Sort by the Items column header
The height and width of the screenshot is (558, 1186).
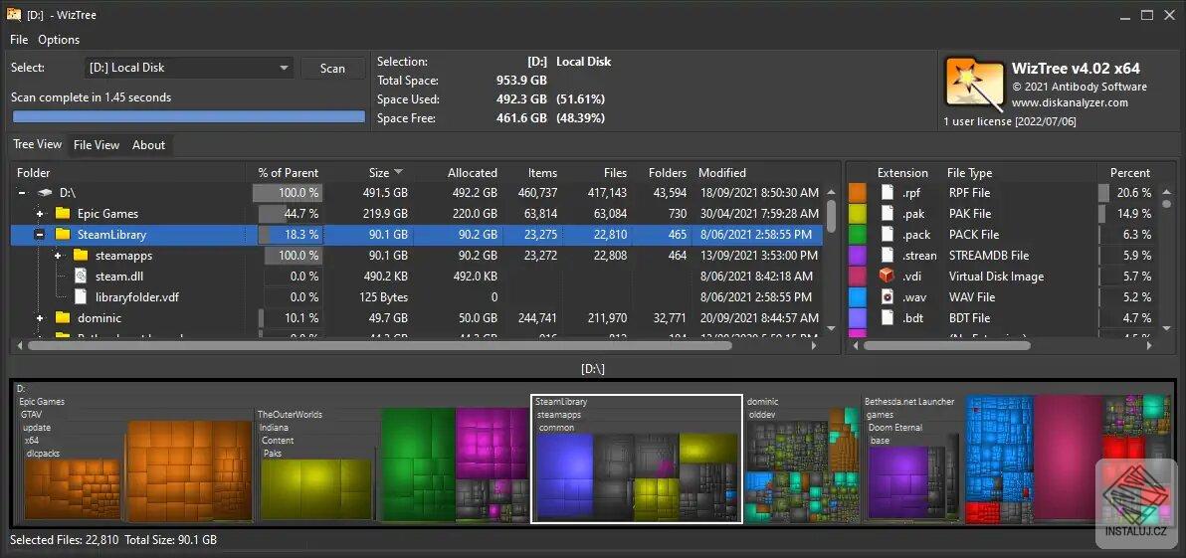click(542, 172)
